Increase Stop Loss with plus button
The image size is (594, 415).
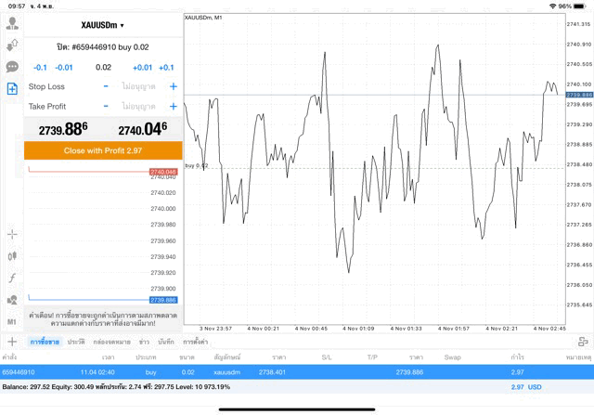click(x=174, y=86)
